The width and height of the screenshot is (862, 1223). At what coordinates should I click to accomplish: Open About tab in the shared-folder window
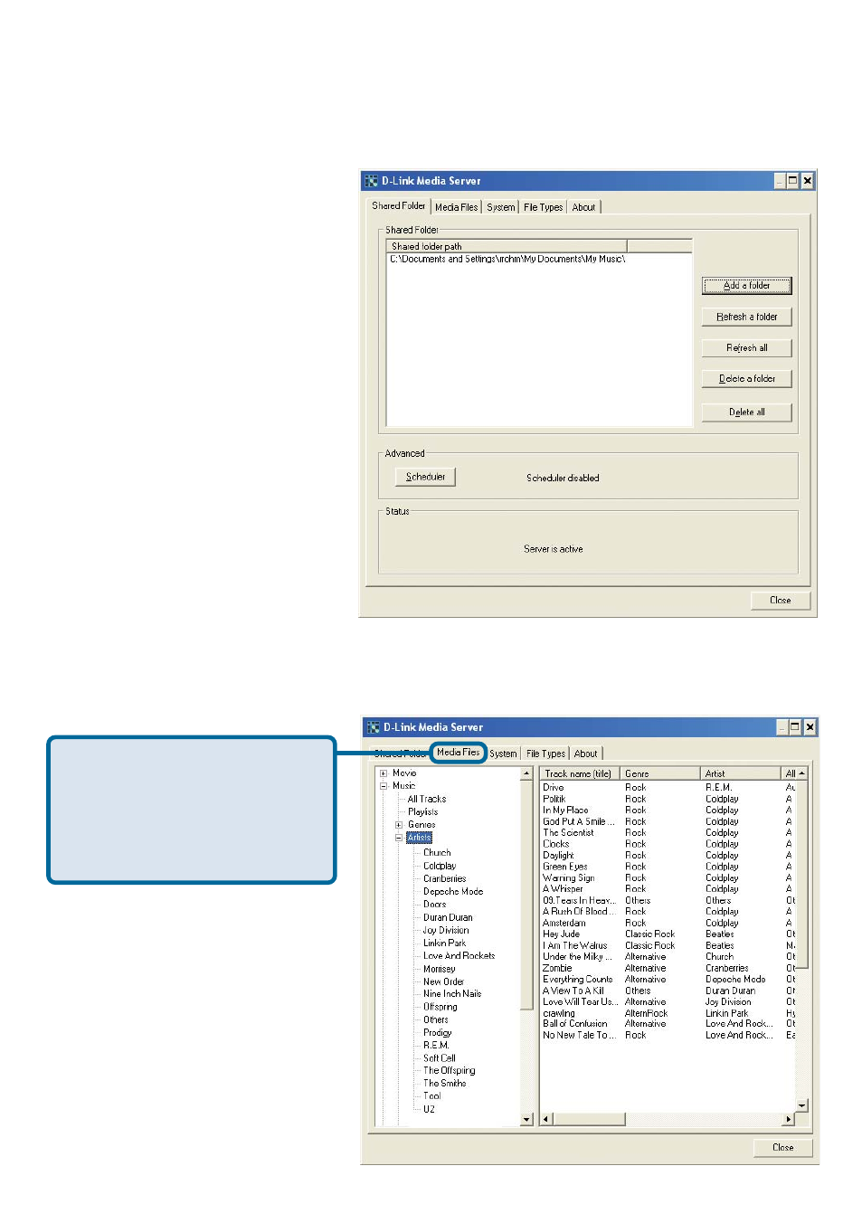point(583,207)
